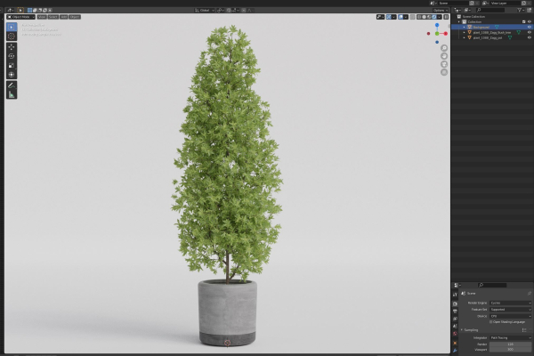The image size is (534, 356).
Task: Click the Viewport samples value field
Action: pyautogui.click(x=510, y=350)
